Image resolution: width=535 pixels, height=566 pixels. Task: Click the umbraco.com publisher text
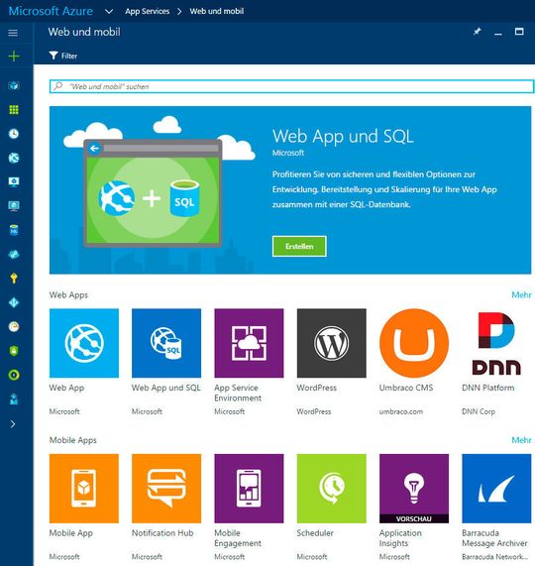pyautogui.click(x=401, y=411)
